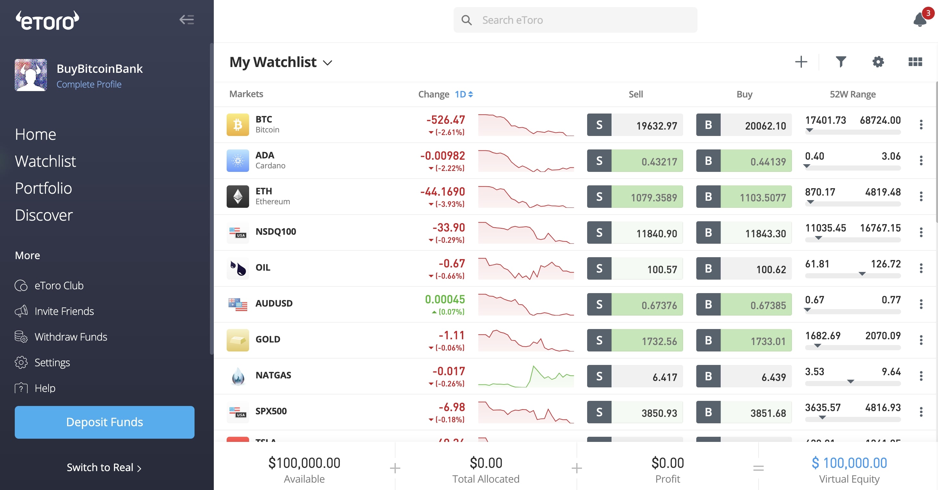Open ETH row three-dot menu

coord(921,197)
